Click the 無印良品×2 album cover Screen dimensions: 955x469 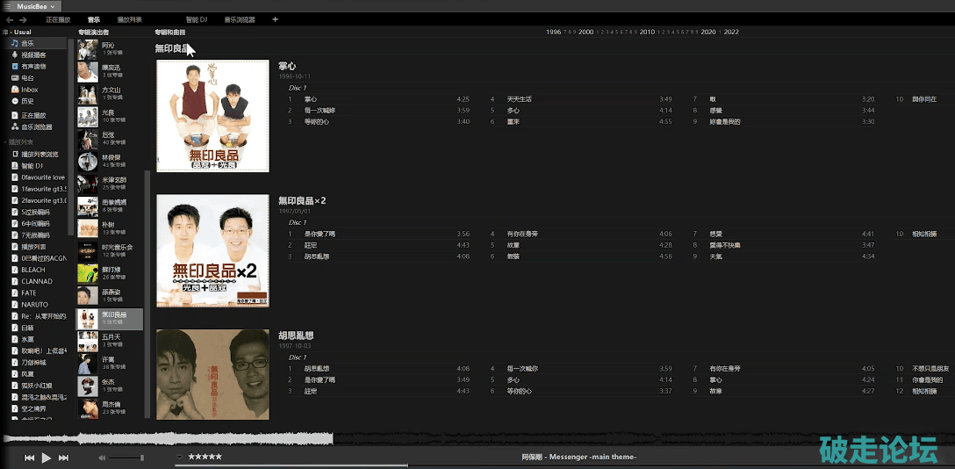tap(212, 251)
